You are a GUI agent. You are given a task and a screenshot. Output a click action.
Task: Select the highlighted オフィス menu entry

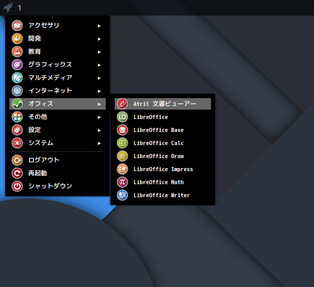coord(58,104)
